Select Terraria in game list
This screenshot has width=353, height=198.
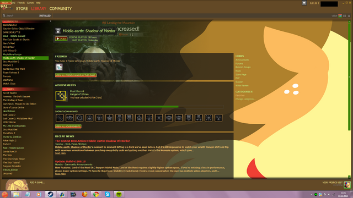pyautogui.click(x=7, y=76)
